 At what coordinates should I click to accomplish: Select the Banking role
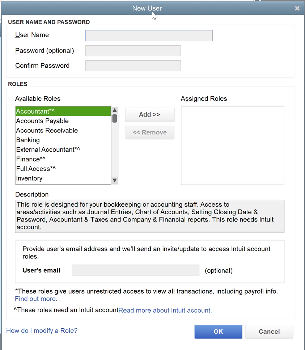click(29, 140)
